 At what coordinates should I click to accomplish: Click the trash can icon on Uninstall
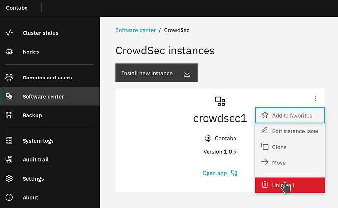(265, 185)
